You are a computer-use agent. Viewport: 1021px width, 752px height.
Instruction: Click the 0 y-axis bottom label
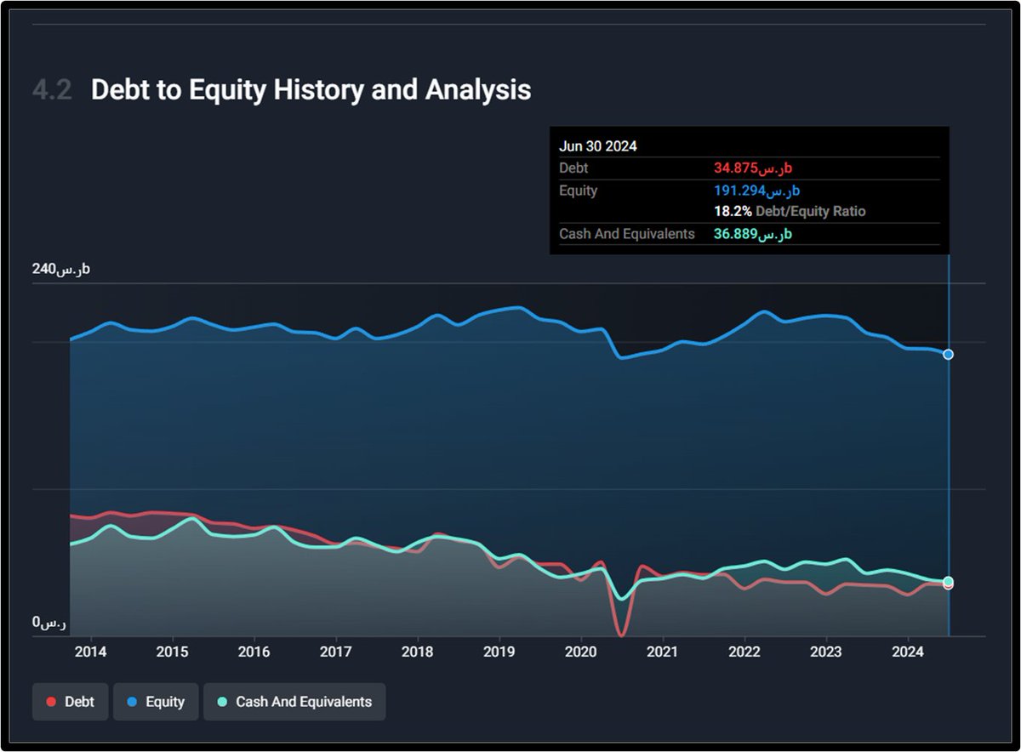click(x=49, y=624)
